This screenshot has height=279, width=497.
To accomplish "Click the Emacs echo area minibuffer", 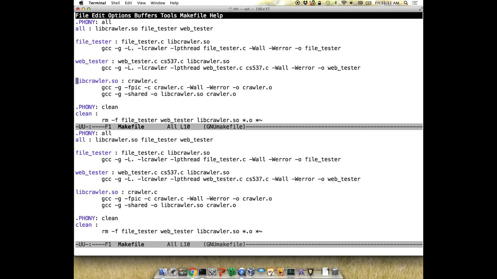I will coord(248,251).
